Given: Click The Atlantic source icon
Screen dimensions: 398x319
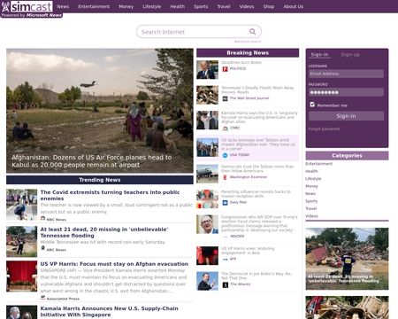Looking at the screenshot, I should pos(225,284).
